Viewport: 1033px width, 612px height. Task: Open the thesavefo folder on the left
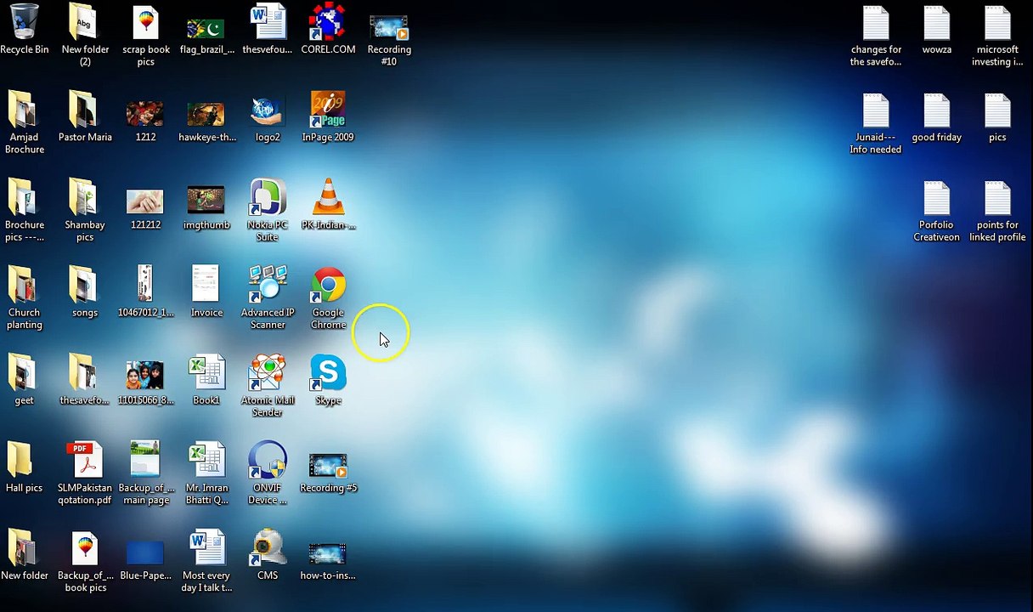point(84,373)
